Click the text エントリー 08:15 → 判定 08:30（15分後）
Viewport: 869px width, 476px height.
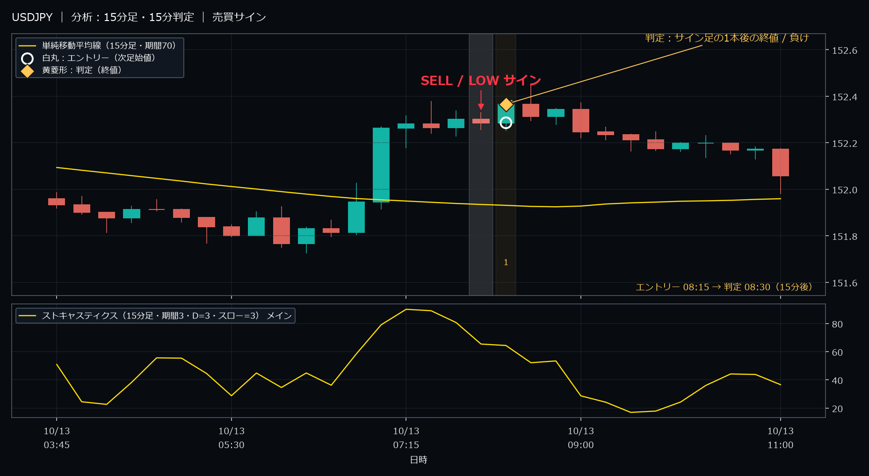724,287
